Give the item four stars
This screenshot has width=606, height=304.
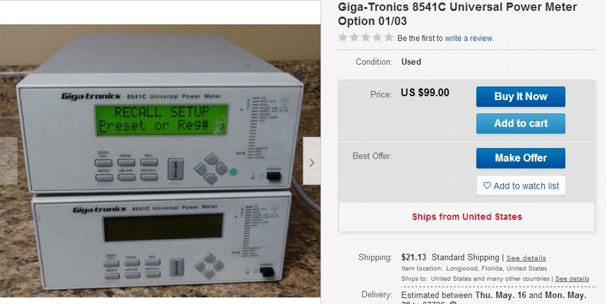click(x=377, y=37)
